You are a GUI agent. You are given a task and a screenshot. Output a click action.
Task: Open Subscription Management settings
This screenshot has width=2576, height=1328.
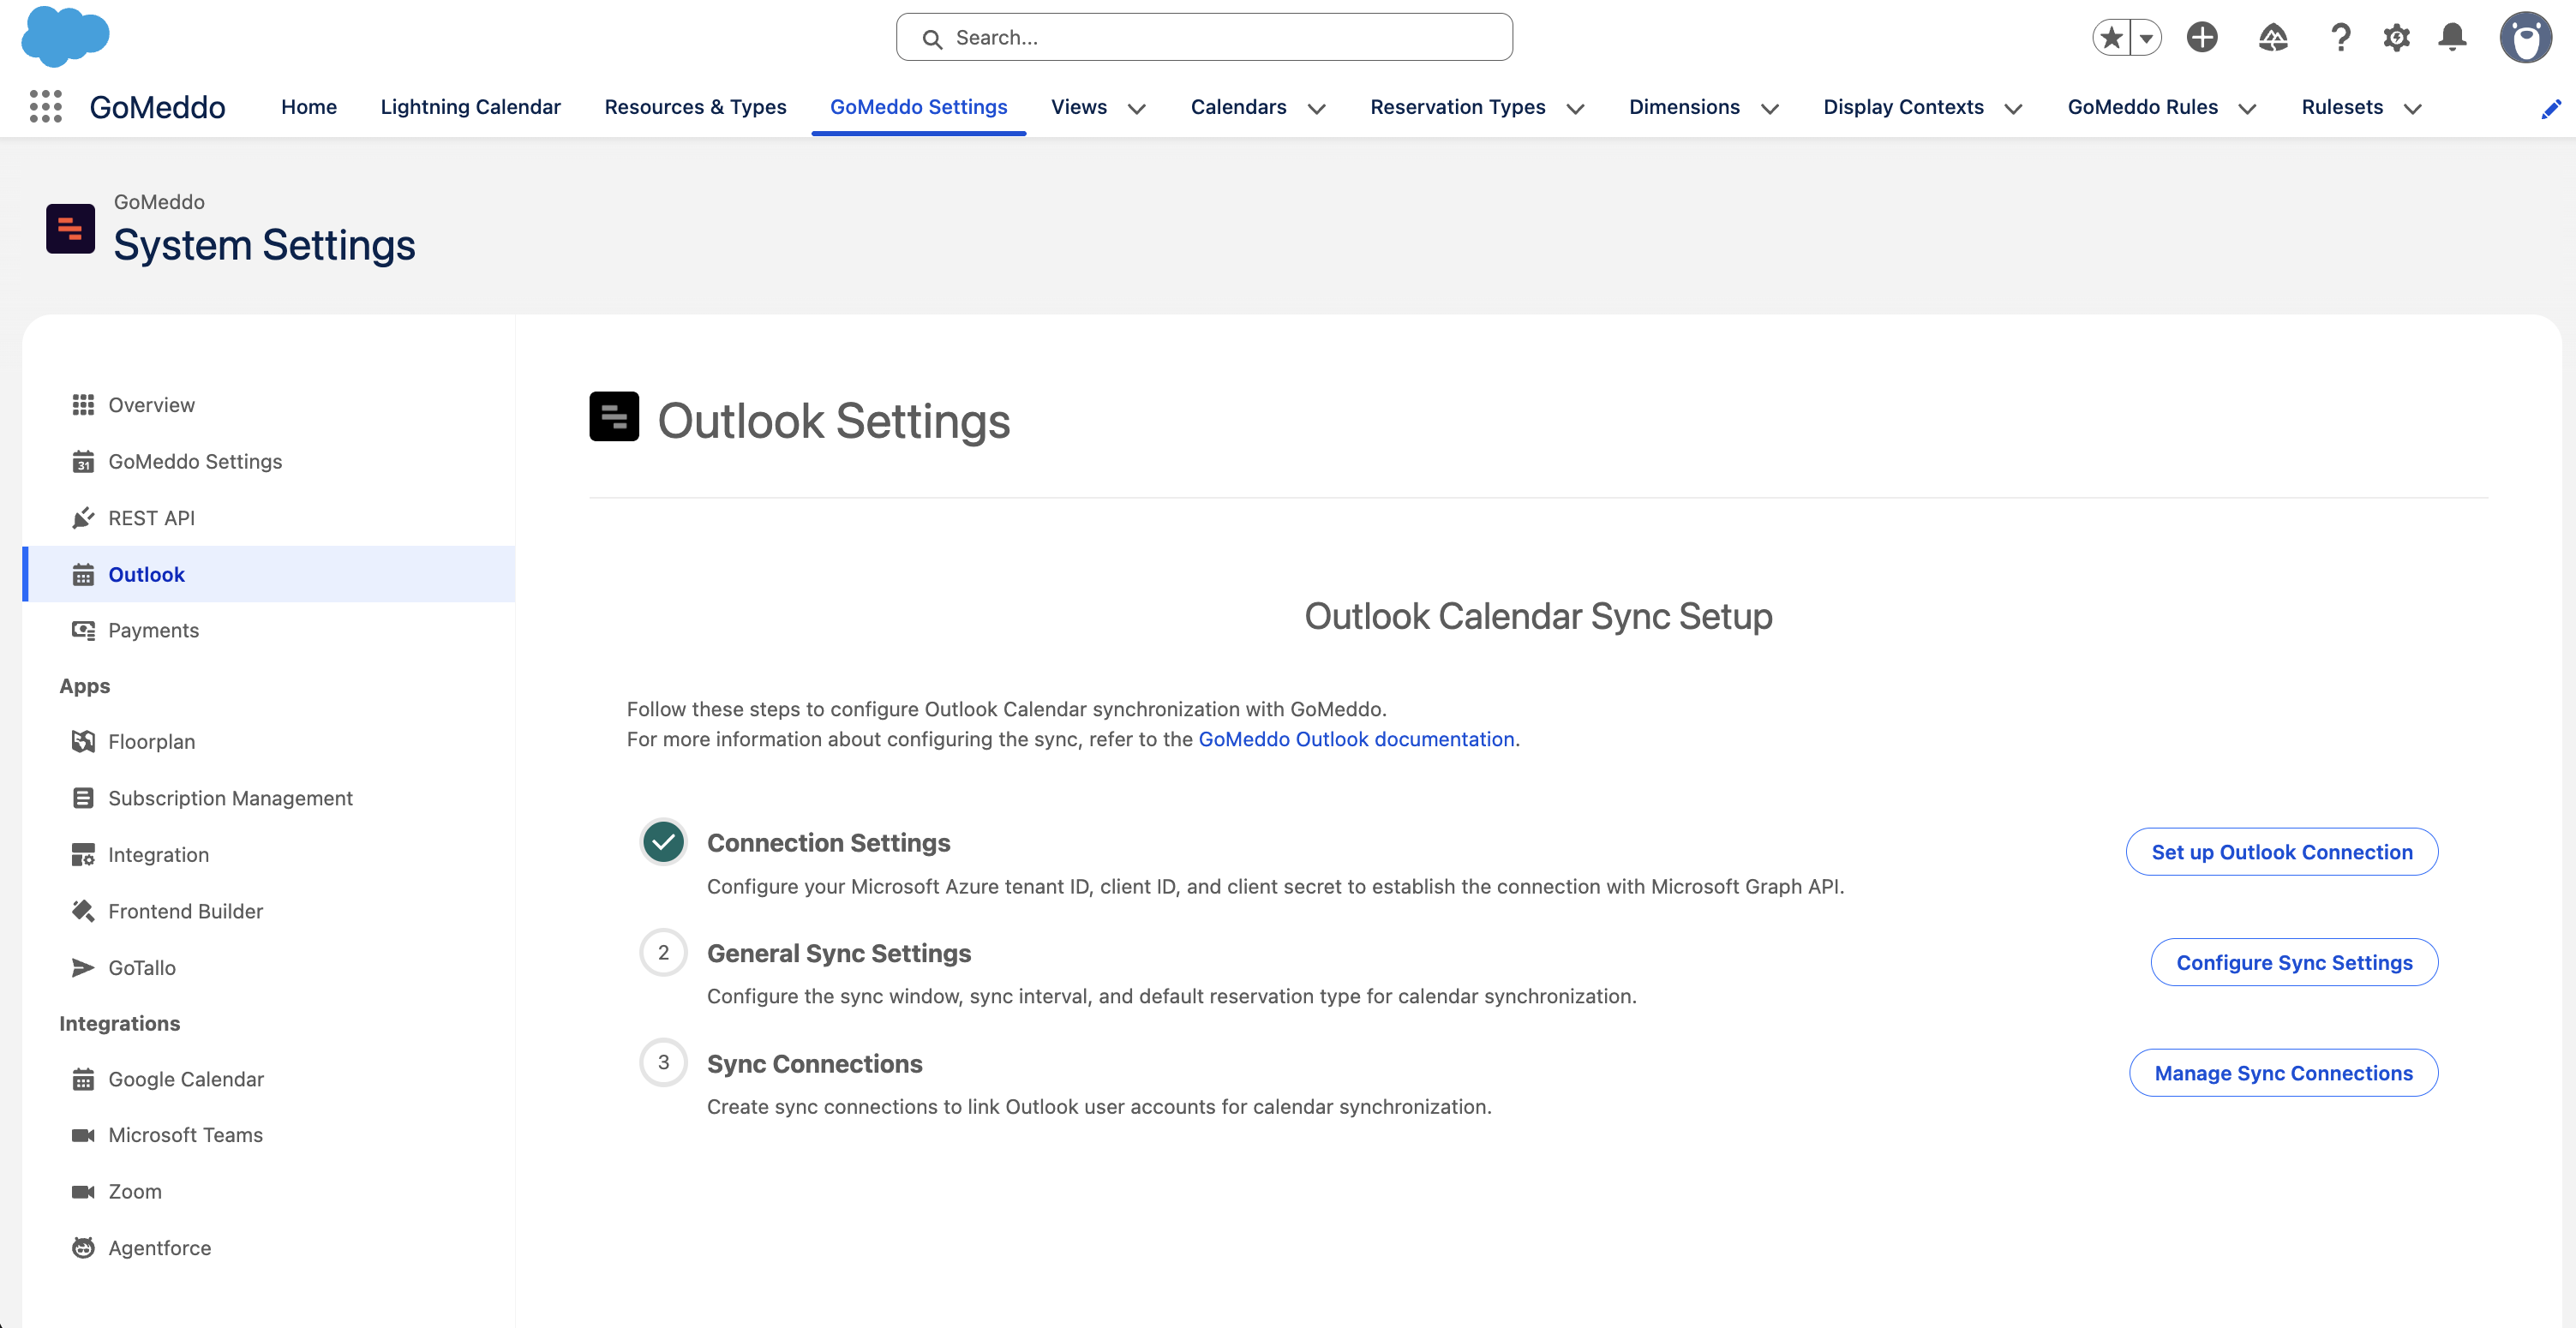click(x=268, y=798)
